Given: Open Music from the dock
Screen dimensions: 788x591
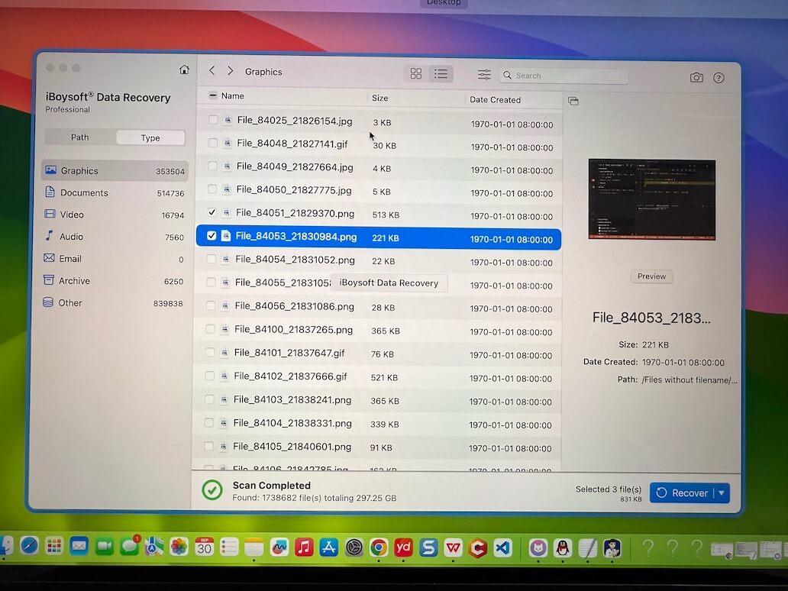Looking at the screenshot, I should click(x=304, y=547).
